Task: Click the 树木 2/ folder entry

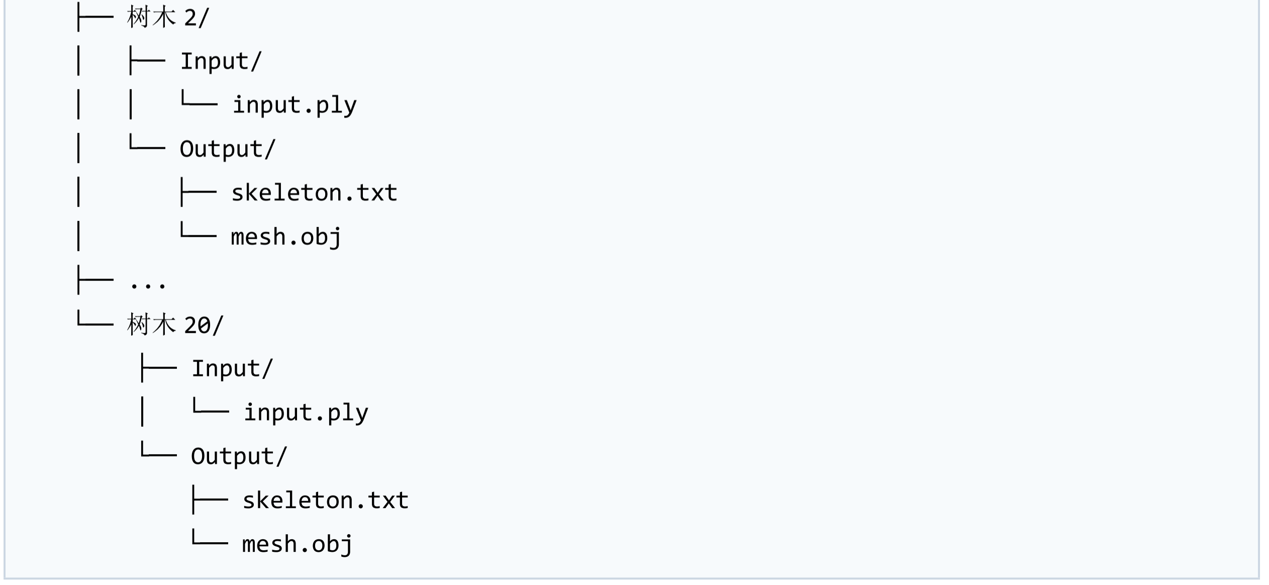Action: point(168,18)
